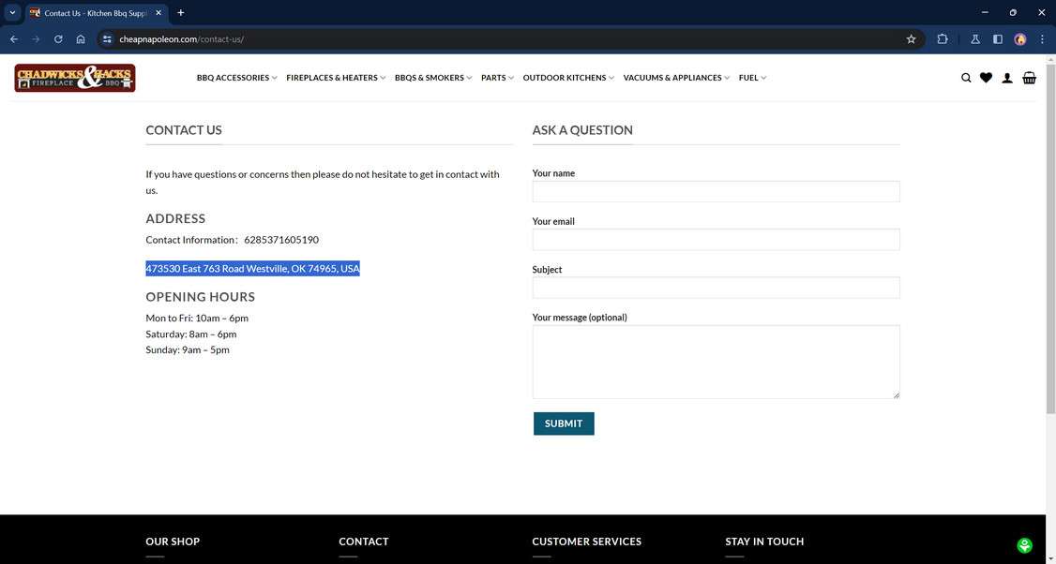Select the Contact Us browser tab
The image size is (1056, 564).
point(96,13)
